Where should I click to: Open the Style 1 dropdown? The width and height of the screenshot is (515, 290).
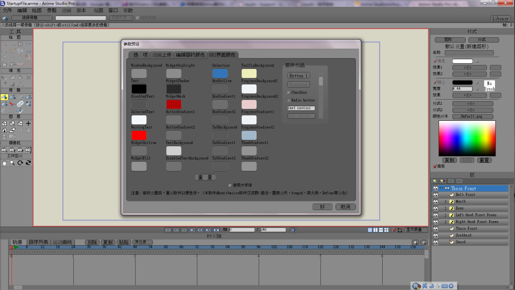(x=473, y=104)
